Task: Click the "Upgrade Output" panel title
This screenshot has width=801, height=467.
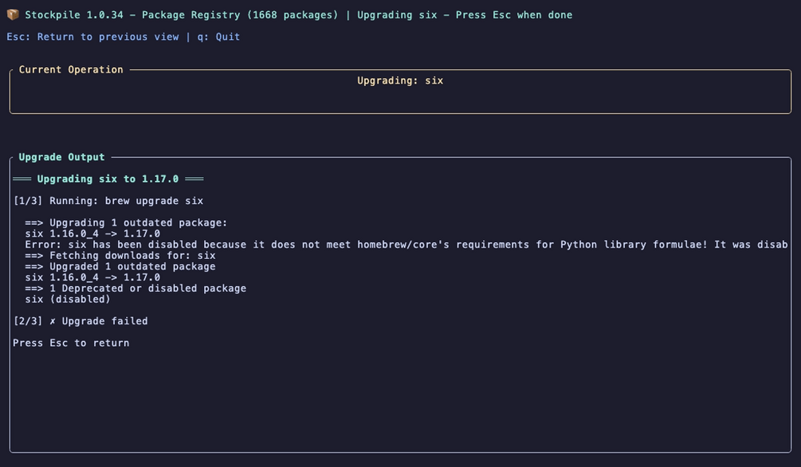Action: (62, 157)
